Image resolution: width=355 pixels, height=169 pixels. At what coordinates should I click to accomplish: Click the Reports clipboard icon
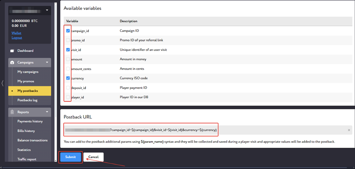[12, 112]
